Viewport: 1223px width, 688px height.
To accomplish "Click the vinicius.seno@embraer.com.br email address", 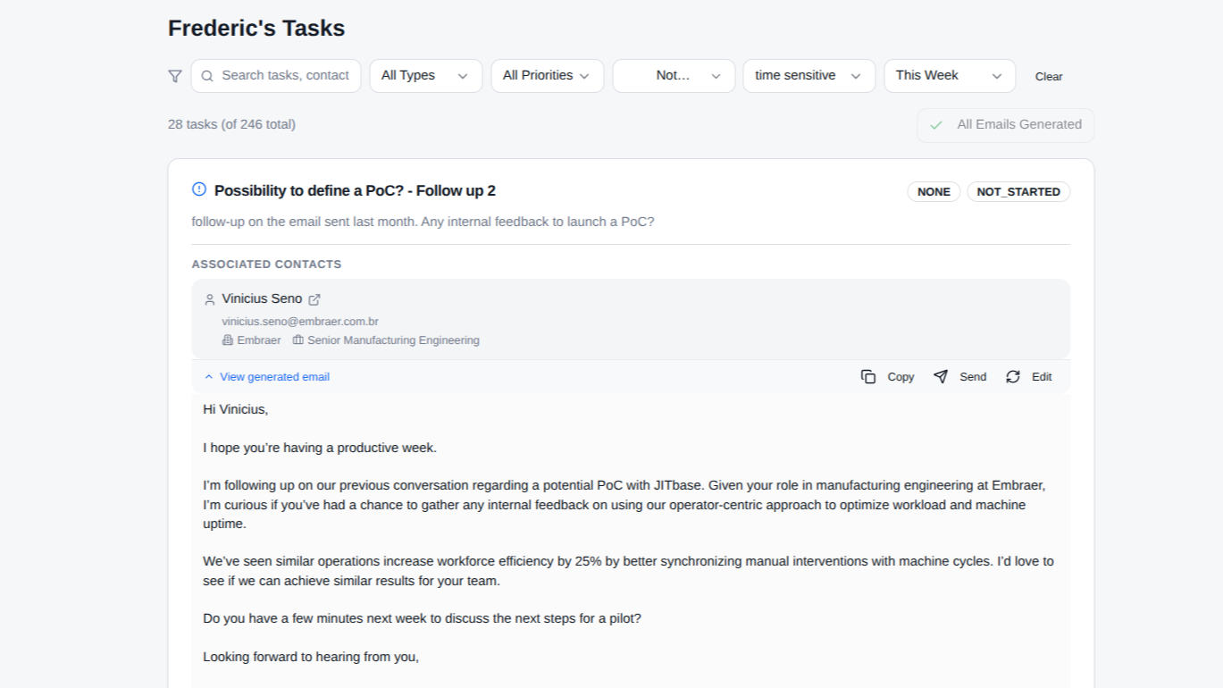I will [x=300, y=321].
